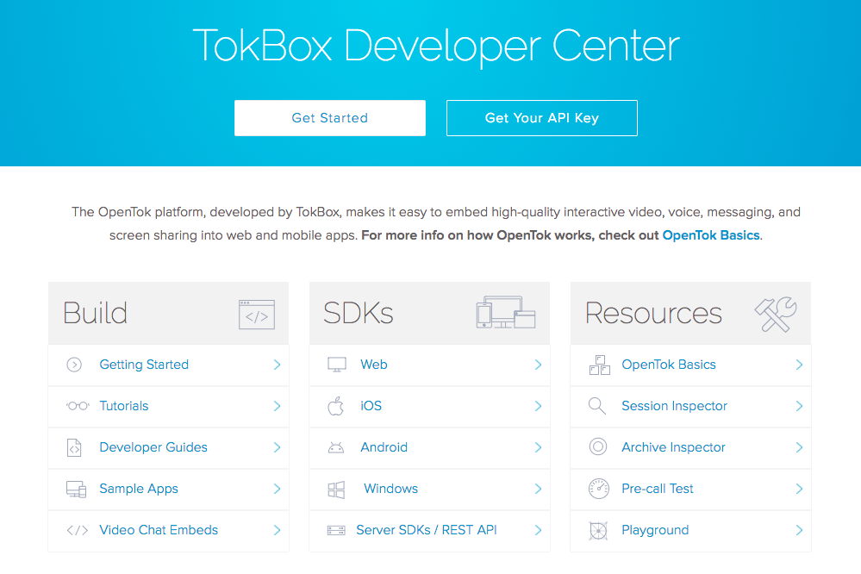Click the chevron on the Session Inspector row
This screenshot has height=574, width=861.
coord(799,406)
